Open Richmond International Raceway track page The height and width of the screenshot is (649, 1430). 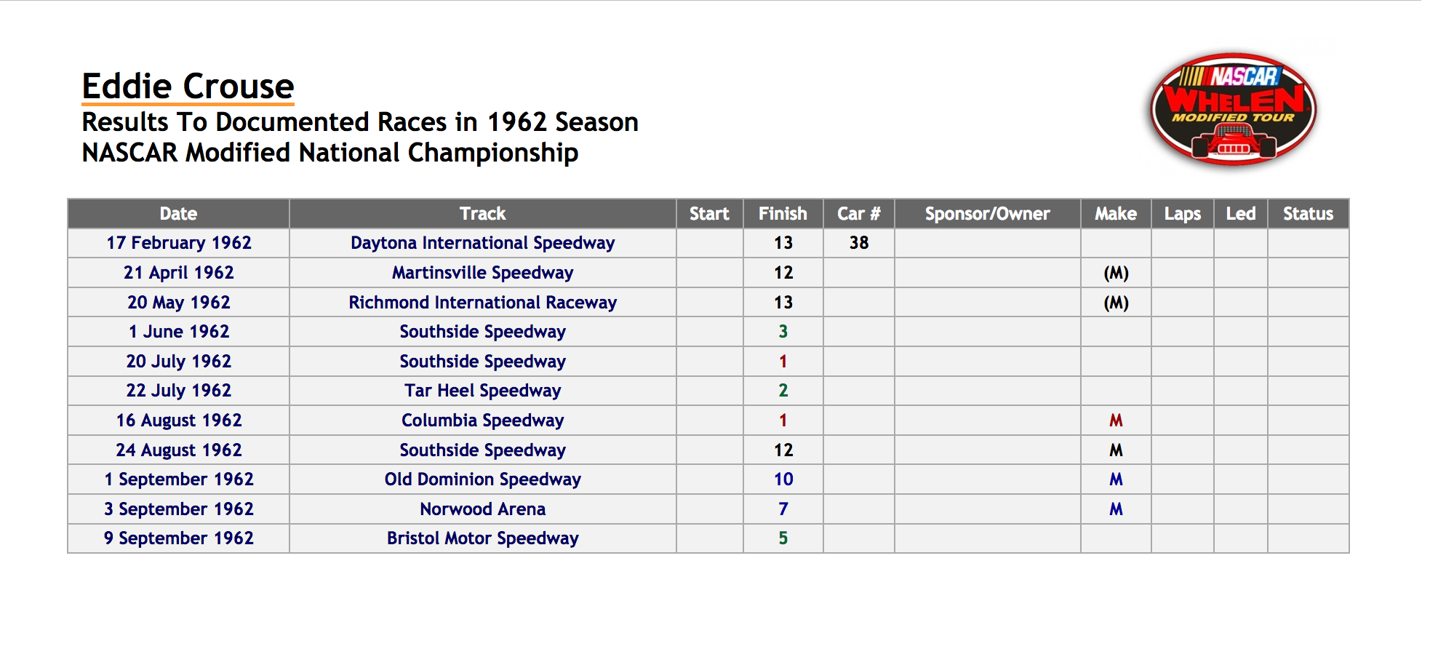483,303
